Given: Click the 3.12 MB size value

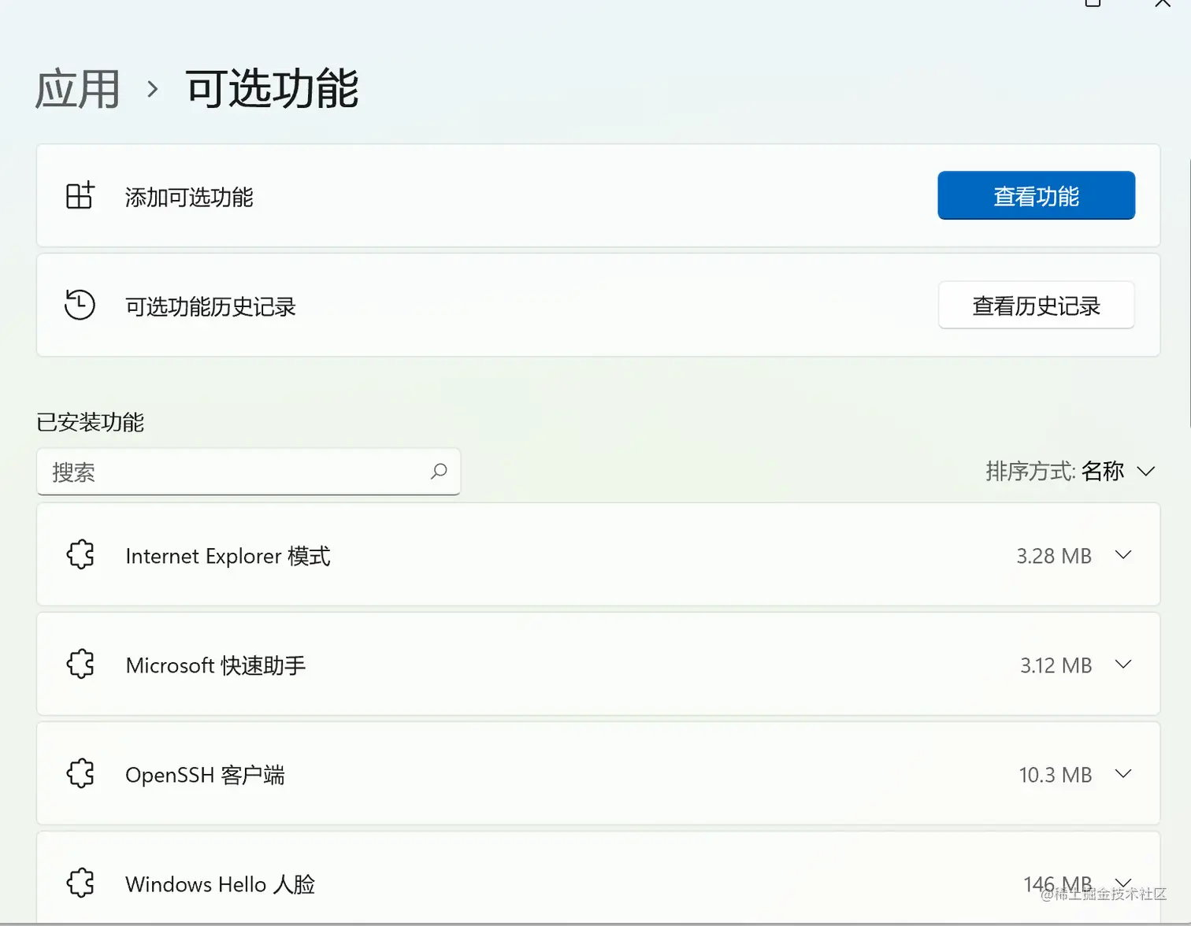Looking at the screenshot, I should click(1056, 665).
